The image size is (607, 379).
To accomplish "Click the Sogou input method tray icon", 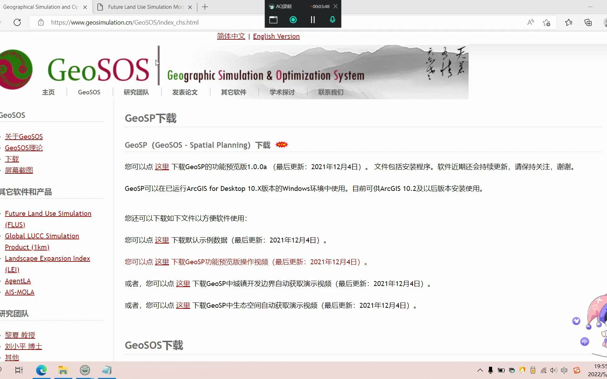I will [x=577, y=370].
